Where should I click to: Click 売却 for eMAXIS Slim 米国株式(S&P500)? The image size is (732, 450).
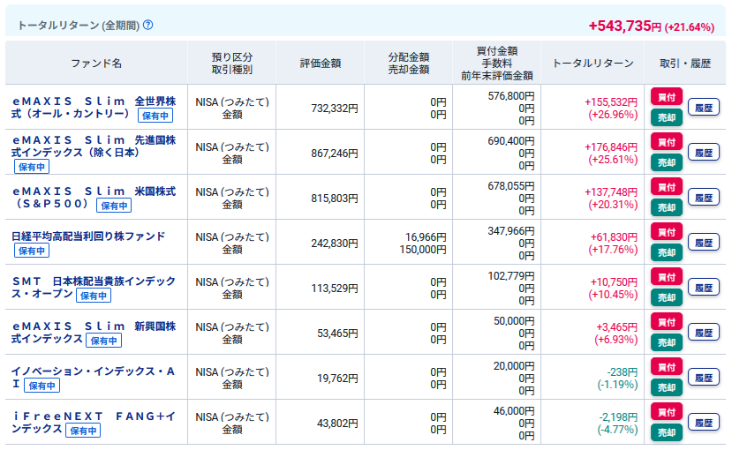coord(667,207)
